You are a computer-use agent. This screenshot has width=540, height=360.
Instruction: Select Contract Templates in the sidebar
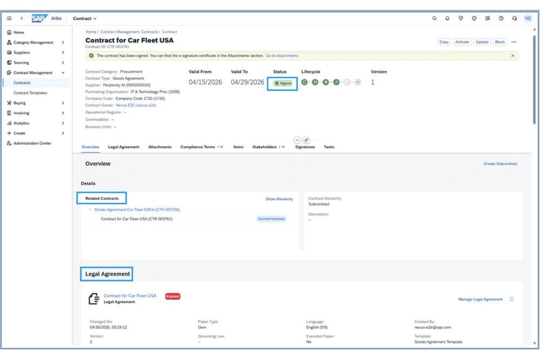[x=30, y=93]
